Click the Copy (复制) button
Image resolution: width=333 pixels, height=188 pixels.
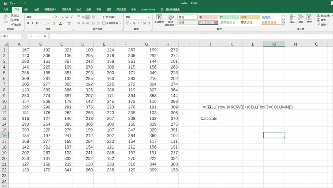[x=15, y=20]
